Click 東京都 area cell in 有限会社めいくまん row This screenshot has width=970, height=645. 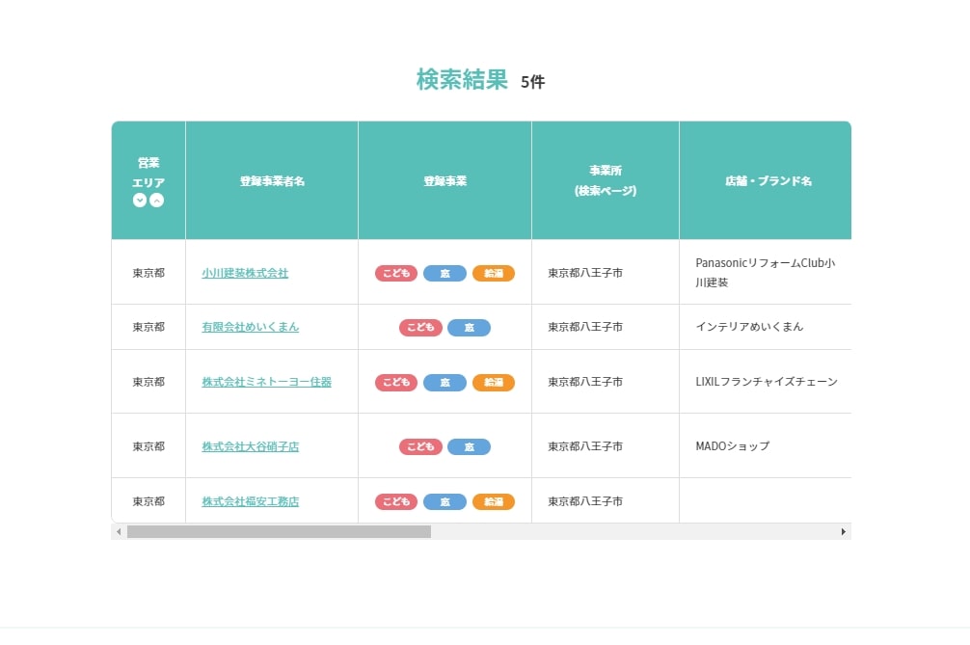point(148,327)
